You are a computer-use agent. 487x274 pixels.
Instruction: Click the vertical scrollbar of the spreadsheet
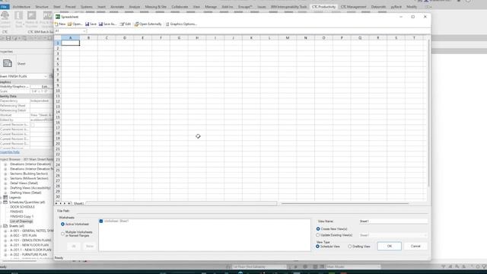[429, 113]
